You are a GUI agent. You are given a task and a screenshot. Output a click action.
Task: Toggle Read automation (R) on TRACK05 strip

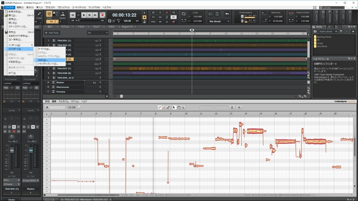pyautogui.click(x=14, y=127)
